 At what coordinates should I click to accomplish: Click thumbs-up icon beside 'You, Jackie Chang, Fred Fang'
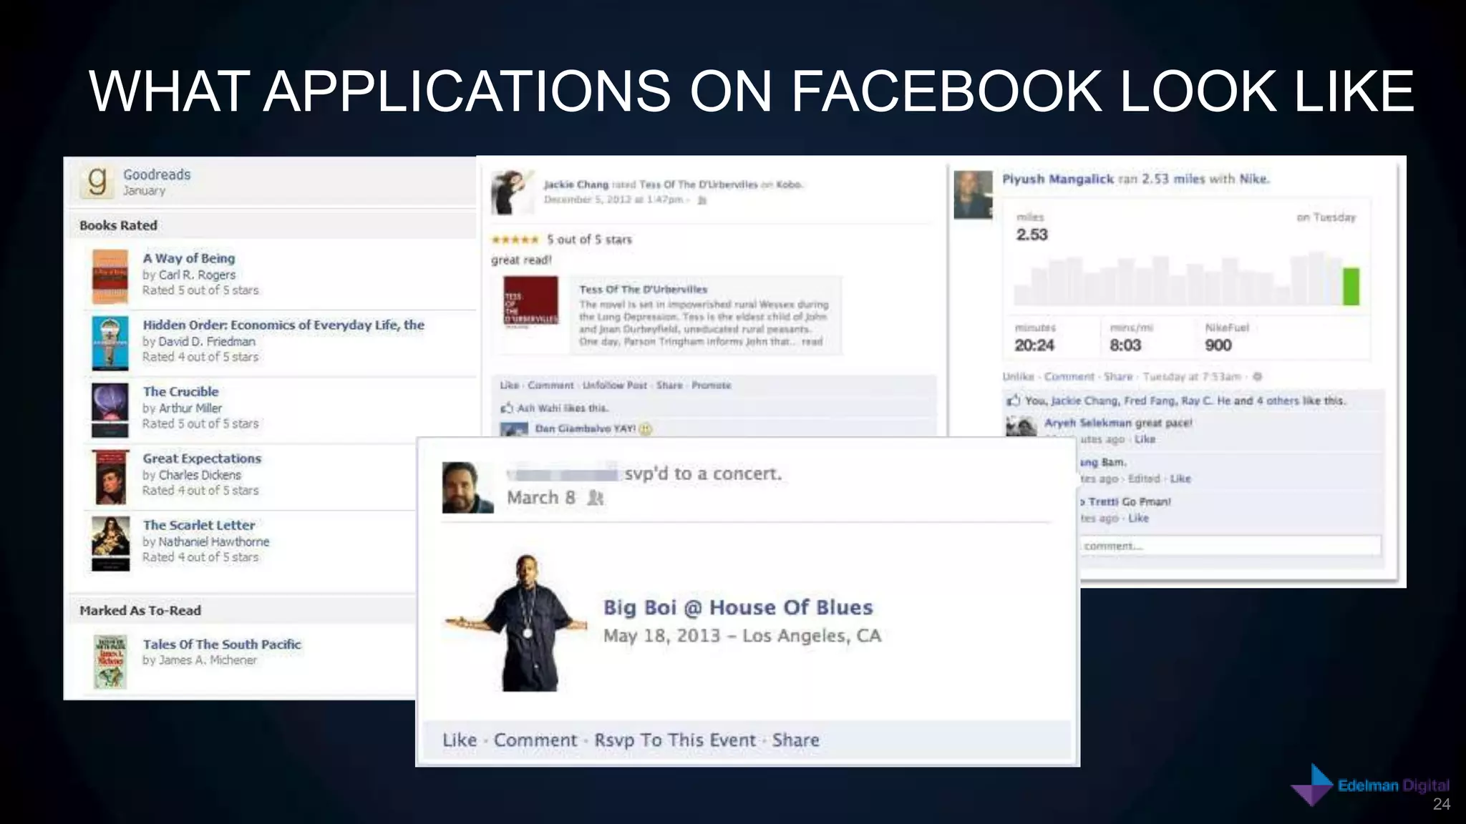[x=1013, y=401]
